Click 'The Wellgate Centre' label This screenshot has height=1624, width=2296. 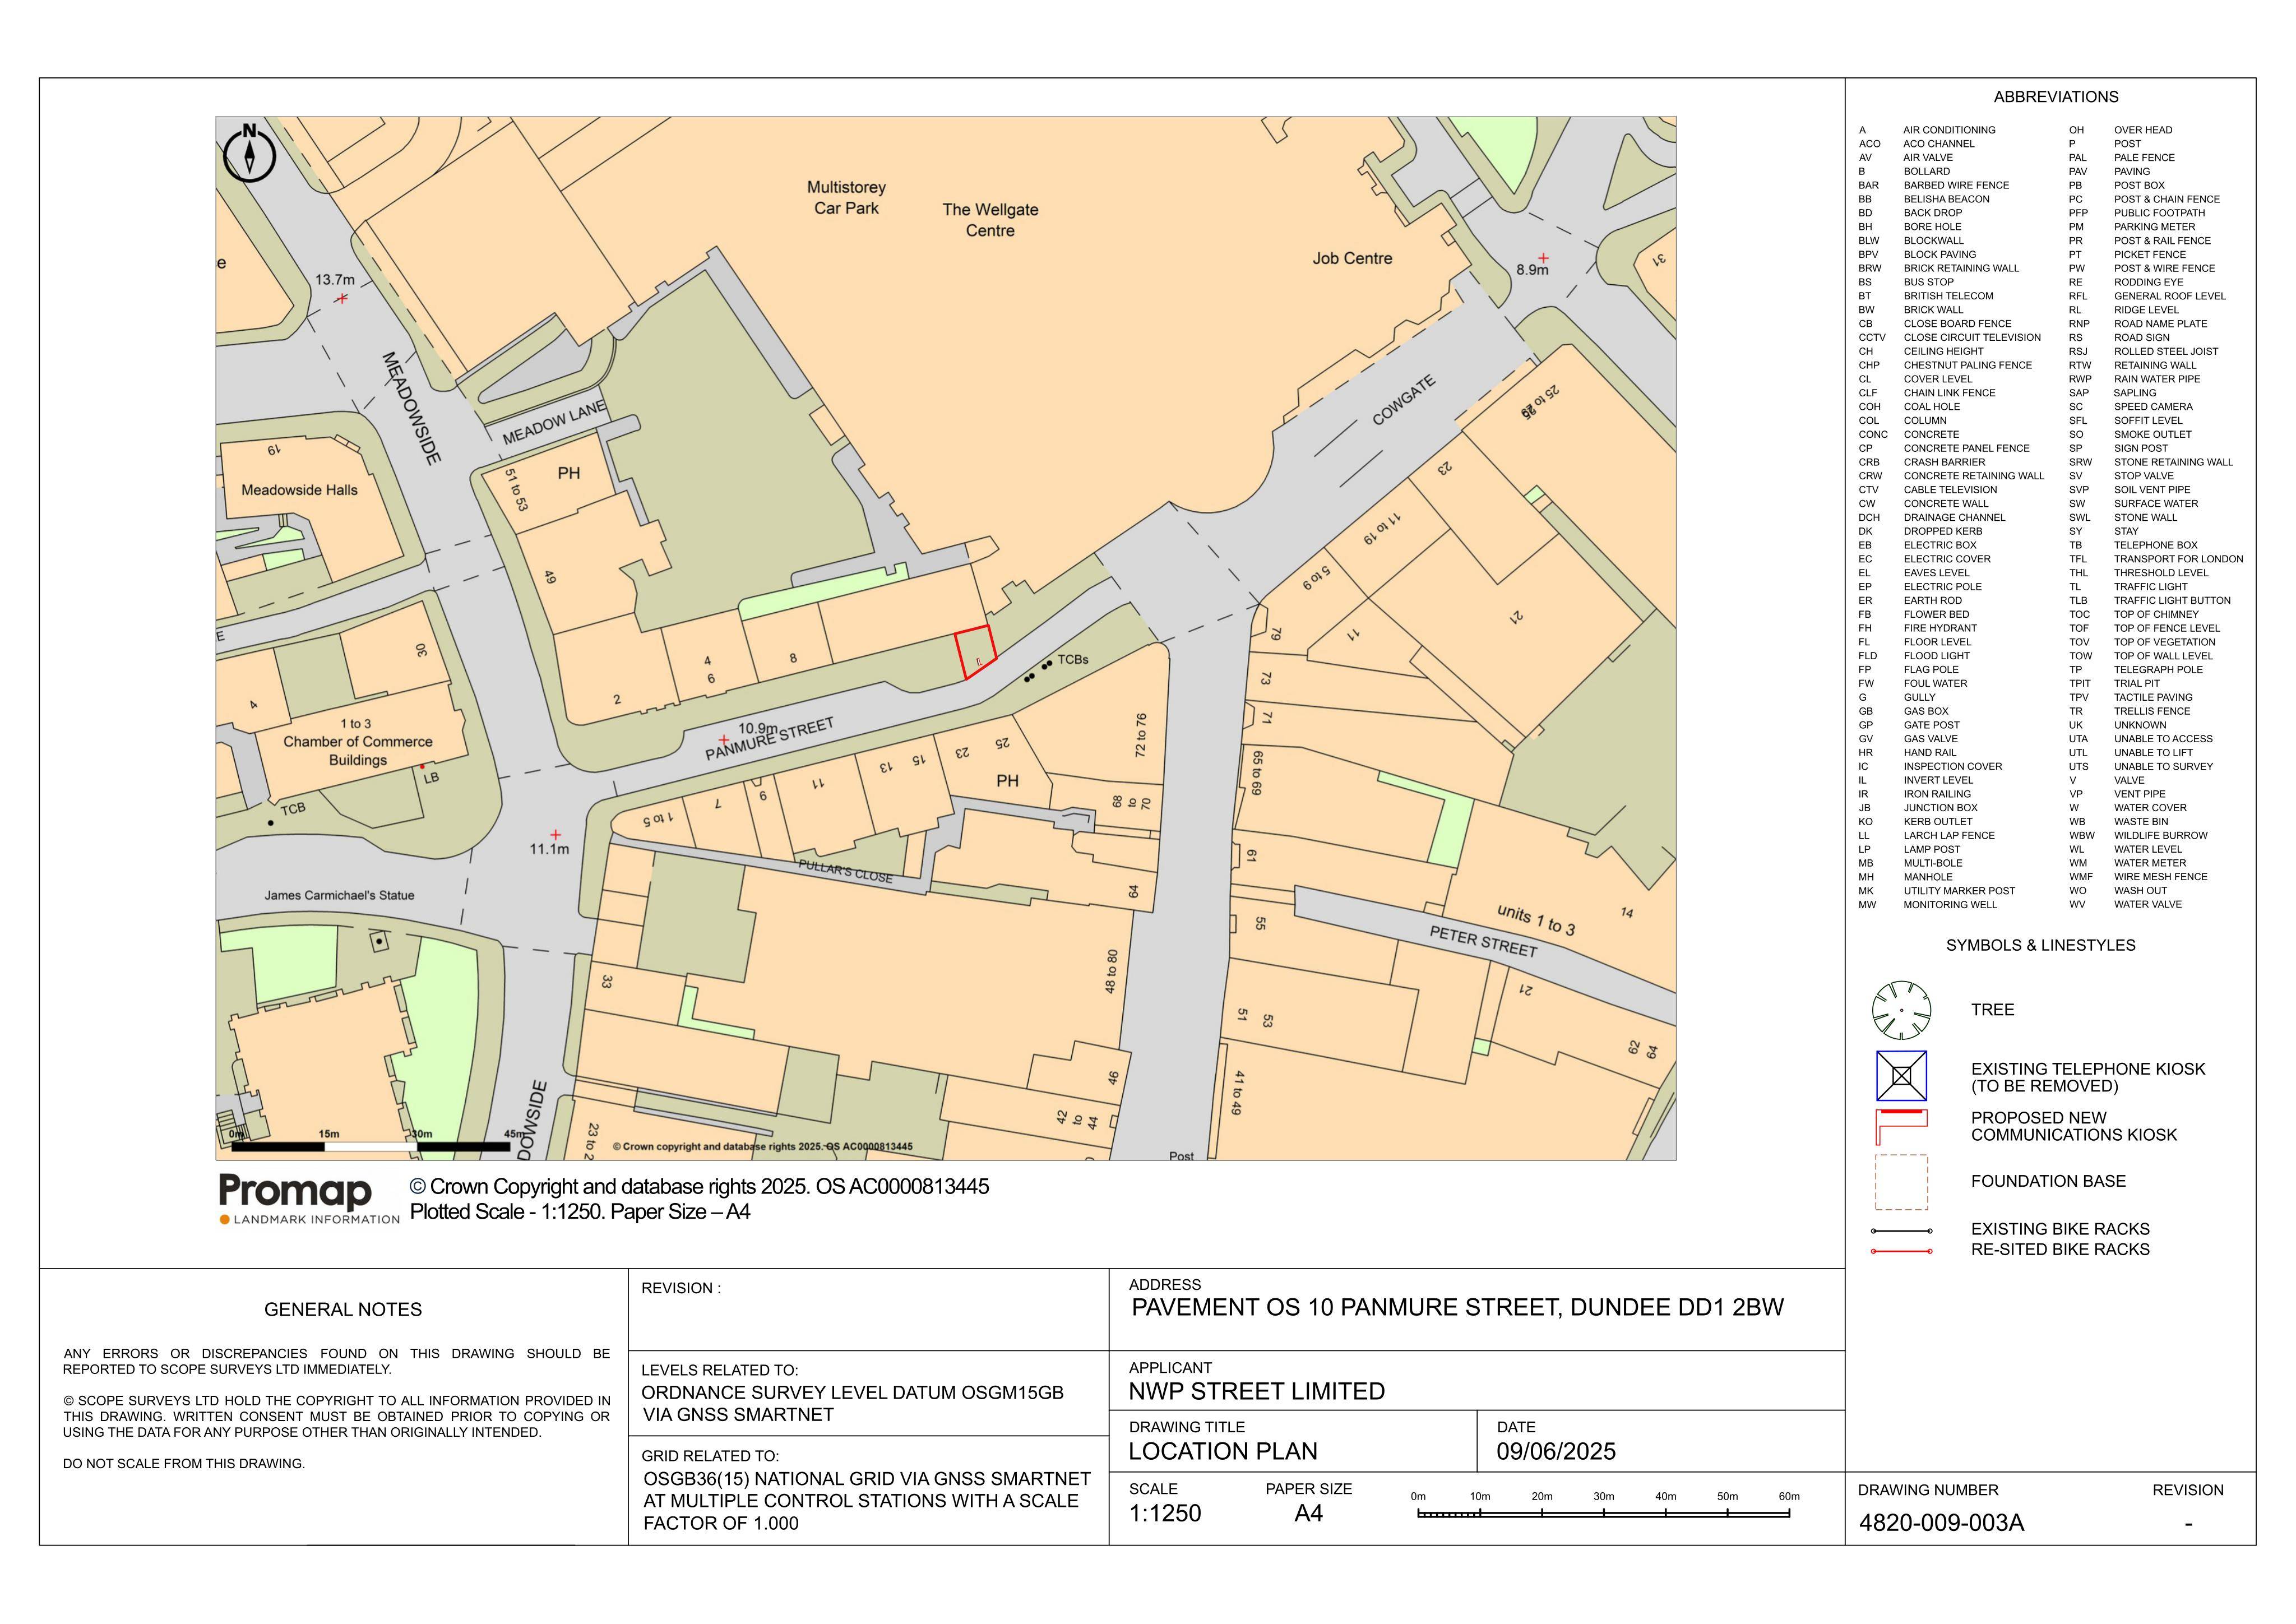[x=990, y=220]
